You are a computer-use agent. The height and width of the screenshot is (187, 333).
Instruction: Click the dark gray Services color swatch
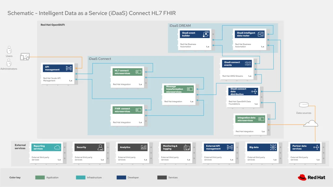pos(162,178)
